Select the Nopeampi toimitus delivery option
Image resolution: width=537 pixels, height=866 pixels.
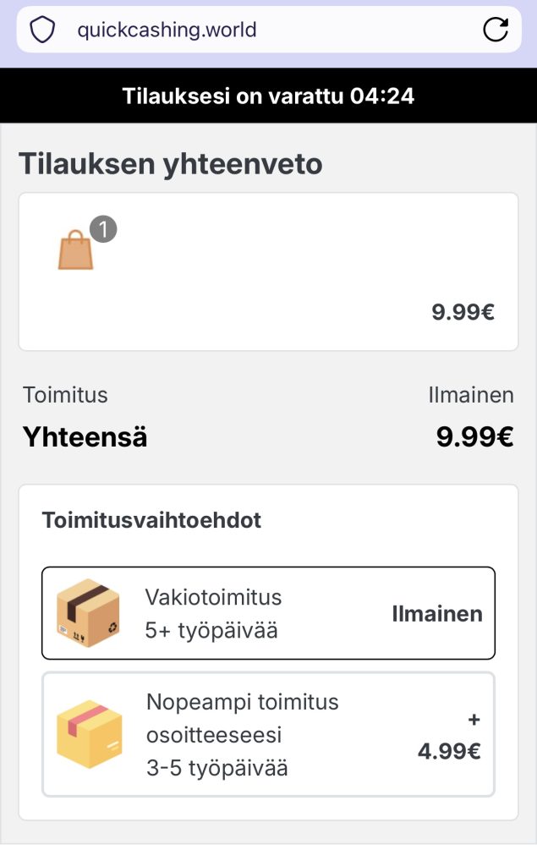[268, 734]
